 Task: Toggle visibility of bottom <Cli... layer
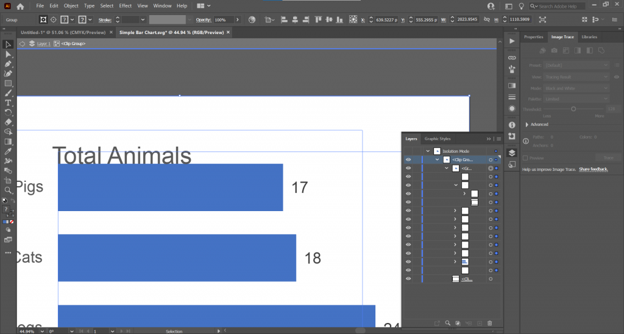408,279
